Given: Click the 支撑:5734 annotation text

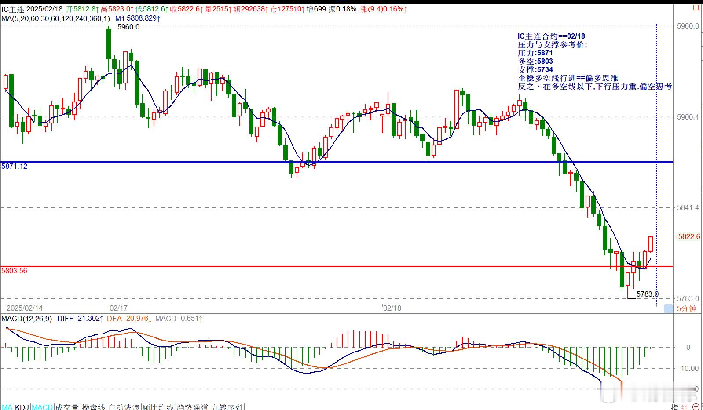Looking at the screenshot, I should pyautogui.click(x=535, y=69).
